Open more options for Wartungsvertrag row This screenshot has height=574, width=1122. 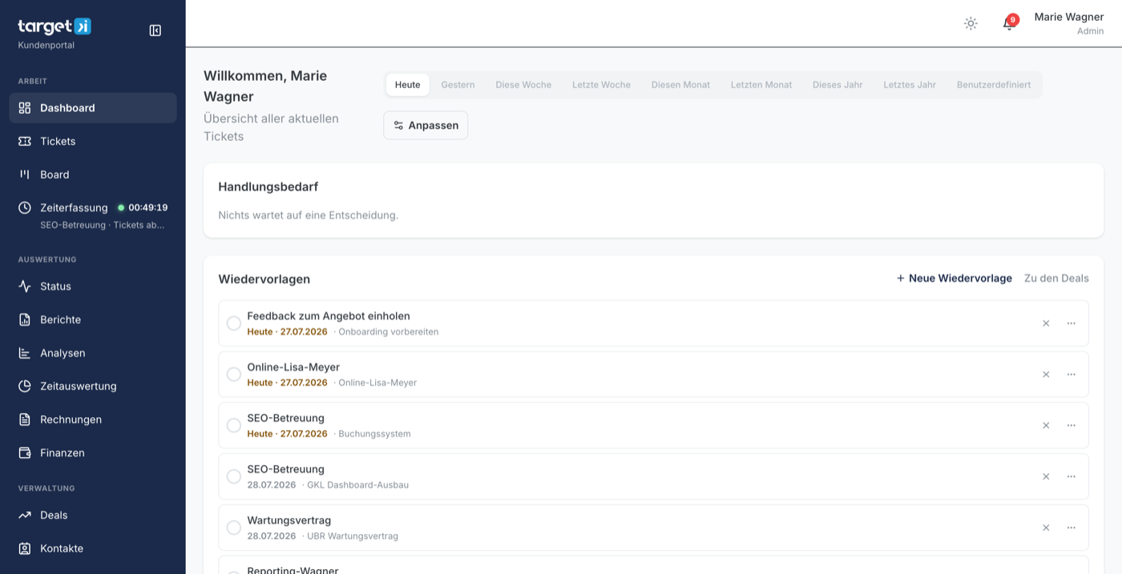click(x=1072, y=528)
